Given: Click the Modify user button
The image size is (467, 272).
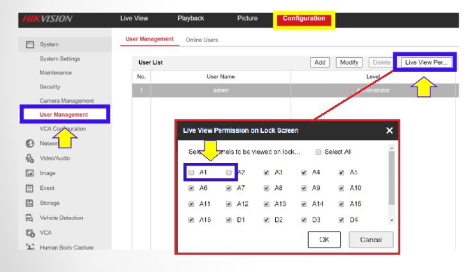Looking at the screenshot, I should (349, 63).
